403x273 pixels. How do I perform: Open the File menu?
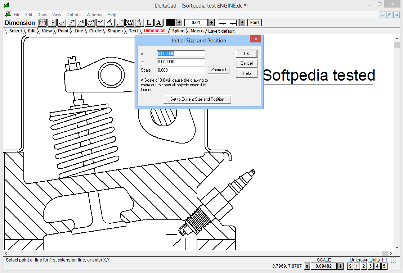point(17,15)
